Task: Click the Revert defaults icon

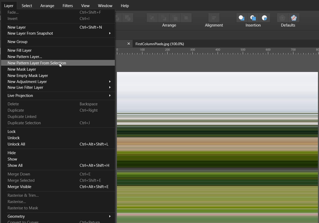Action: pyautogui.click(x=294, y=18)
